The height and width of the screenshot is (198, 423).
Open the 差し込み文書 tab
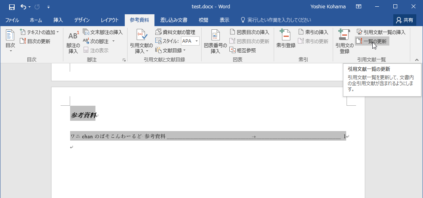(x=174, y=20)
